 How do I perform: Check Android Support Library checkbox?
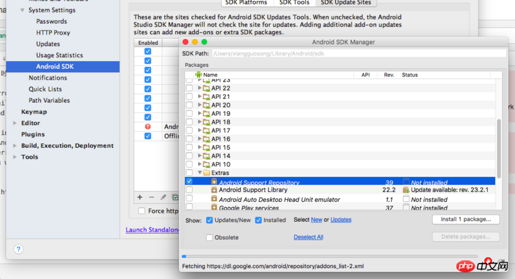(x=189, y=190)
